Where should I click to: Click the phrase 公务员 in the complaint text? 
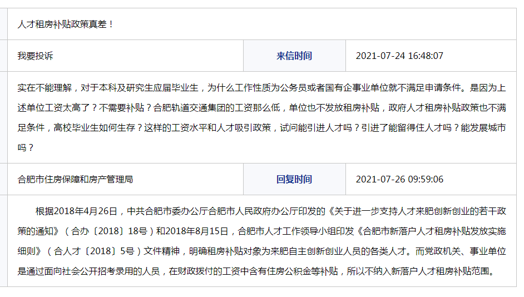coord(294,87)
